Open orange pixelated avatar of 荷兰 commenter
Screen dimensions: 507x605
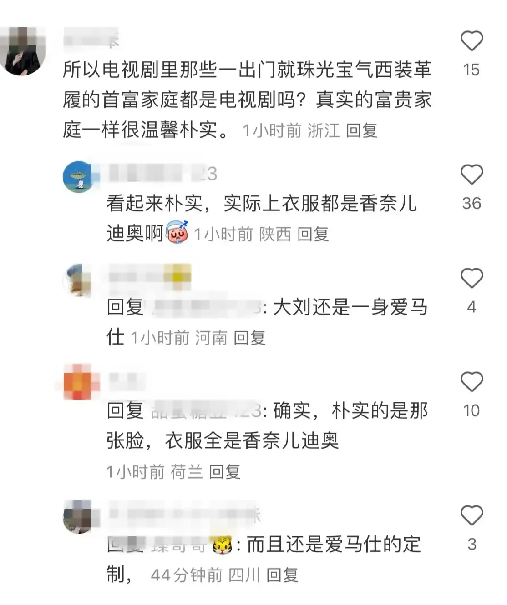[78, 382]
